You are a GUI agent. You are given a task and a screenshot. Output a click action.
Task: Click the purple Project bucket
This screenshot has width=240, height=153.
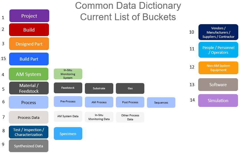point(29,16)
